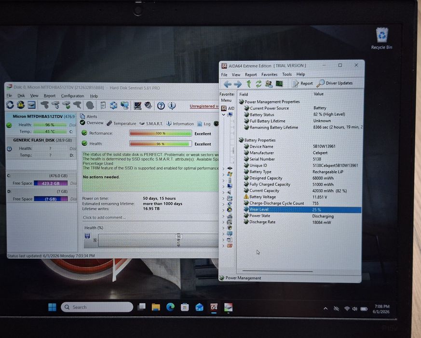Select the Battery Voltage row in AIDA64
421x338 pixels.
302,197
